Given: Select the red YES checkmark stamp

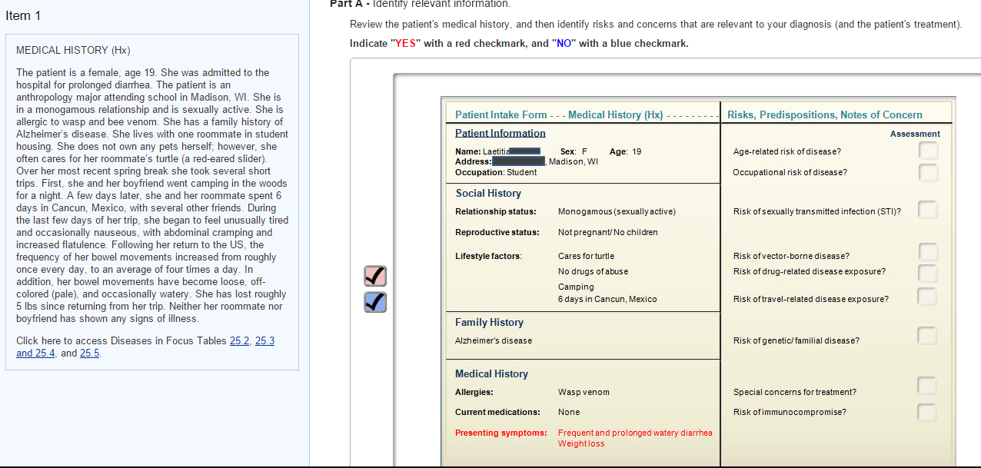Looking at the screenshot, I should [374, 275].
